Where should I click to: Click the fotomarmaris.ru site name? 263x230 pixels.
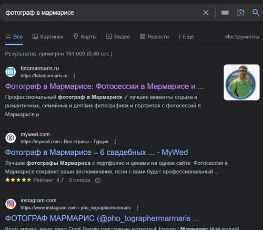coord(39,68)
